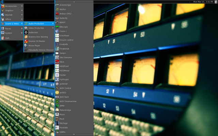Choose Quit from the main menu
This screenshot has width=218, height=136.
(x=8, y=38)
